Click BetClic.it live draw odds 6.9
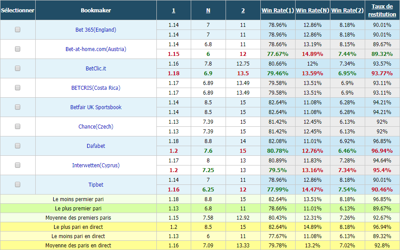This screenshot has width=400, height=250. pos(208,74)
